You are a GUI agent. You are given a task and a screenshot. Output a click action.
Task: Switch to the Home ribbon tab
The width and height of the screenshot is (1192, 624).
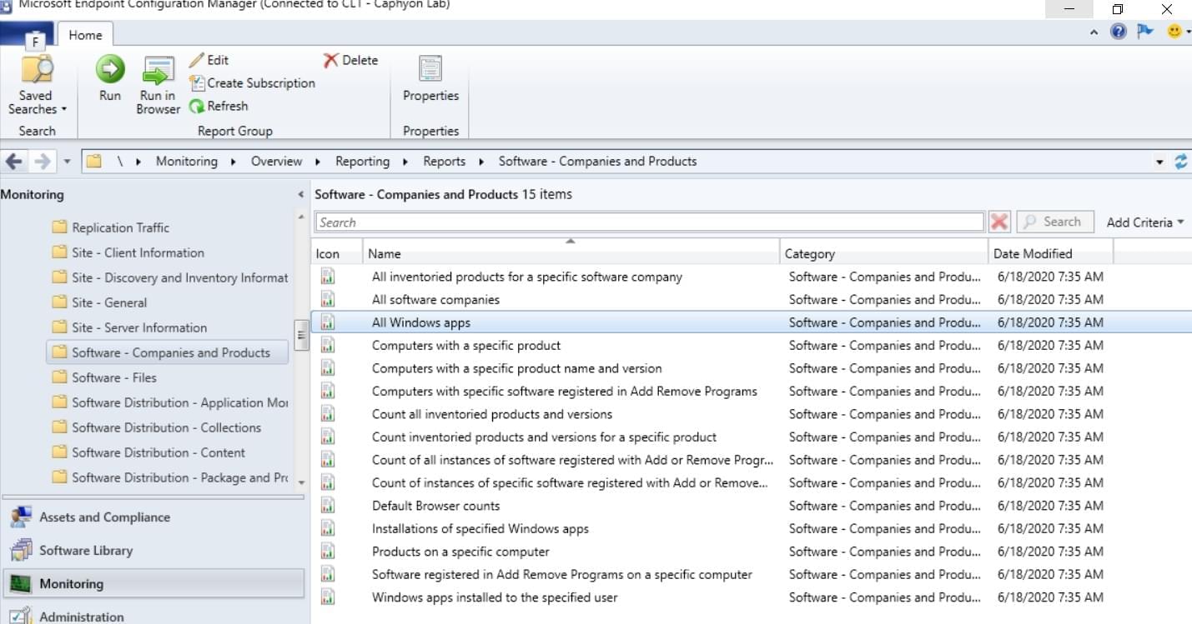[x=85, y=35]
